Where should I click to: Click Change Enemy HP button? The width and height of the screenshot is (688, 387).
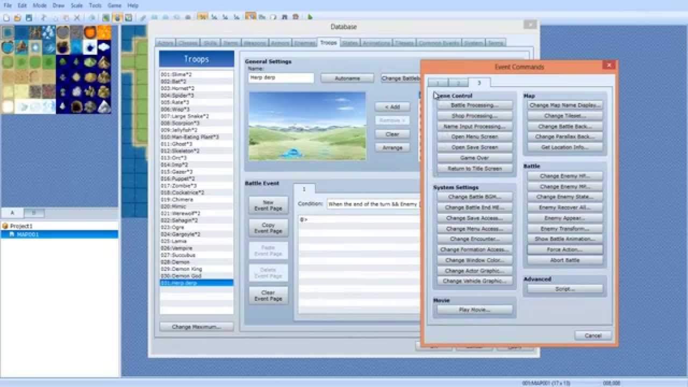[565, 176]
